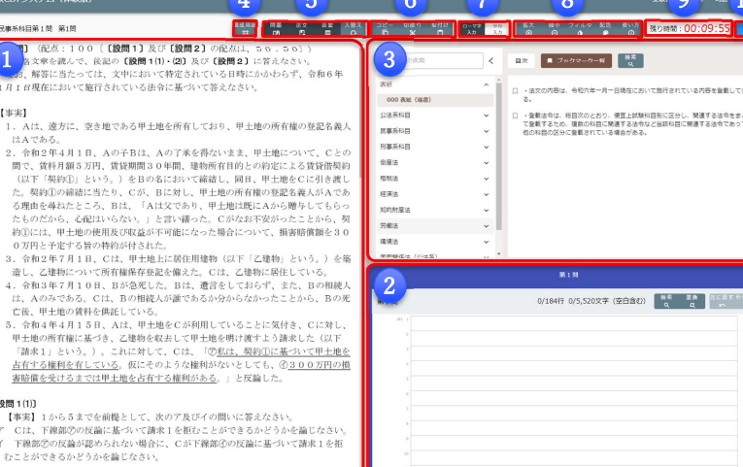This screenshot has height=467, width=743.
Task: Click the 検索 button in statute viewer
Action: click(630, 60)
